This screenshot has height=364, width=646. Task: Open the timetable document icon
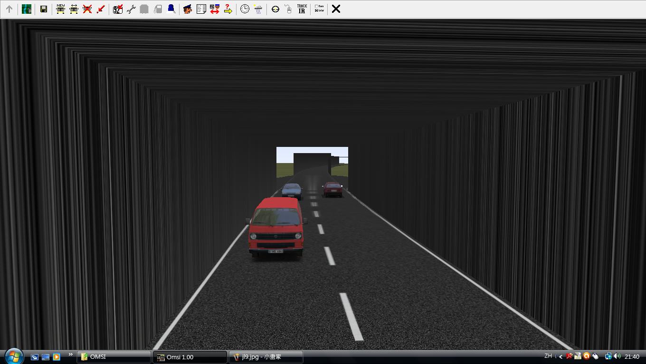(201, 9)
